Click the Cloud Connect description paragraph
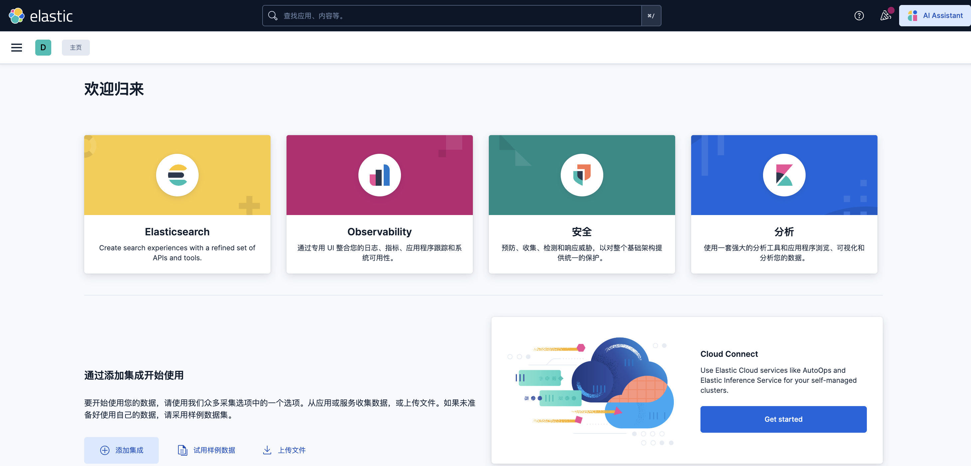 pos(778,380)
